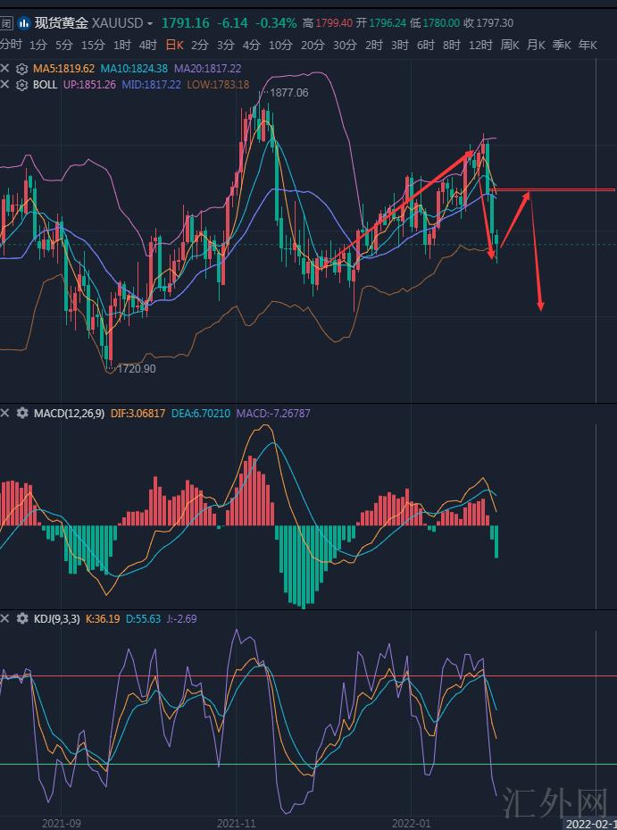Click the MACD(12,26,9) indicator label
617x830 pixels.
69,413
